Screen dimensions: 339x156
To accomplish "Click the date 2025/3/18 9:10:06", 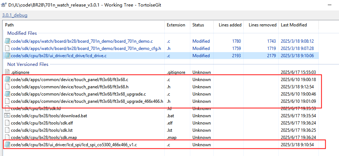I will tap(297, 56).
